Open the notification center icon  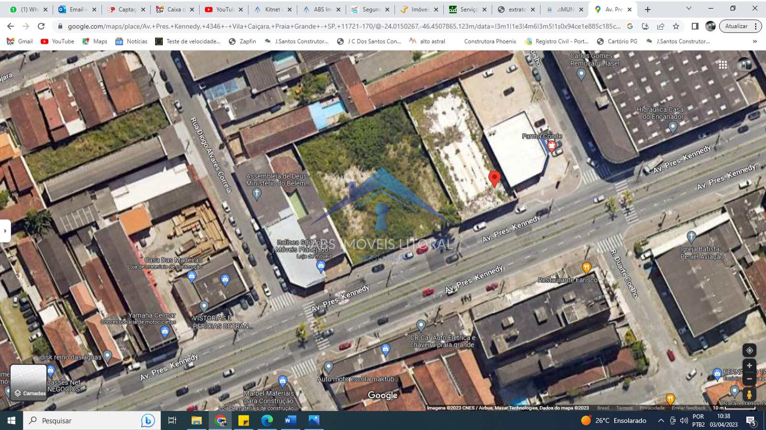tap(752, 420)
